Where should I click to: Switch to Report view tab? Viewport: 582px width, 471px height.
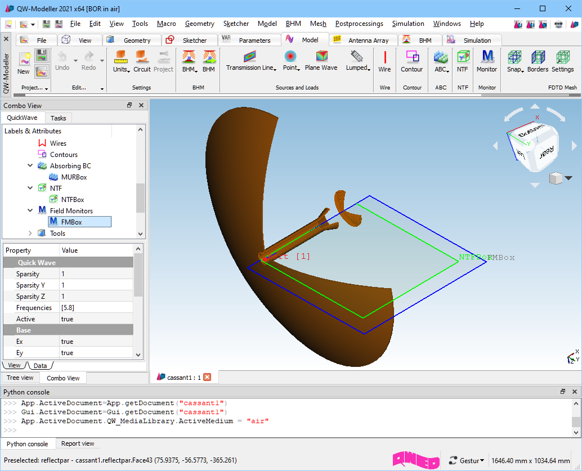[x=78, y=444]
